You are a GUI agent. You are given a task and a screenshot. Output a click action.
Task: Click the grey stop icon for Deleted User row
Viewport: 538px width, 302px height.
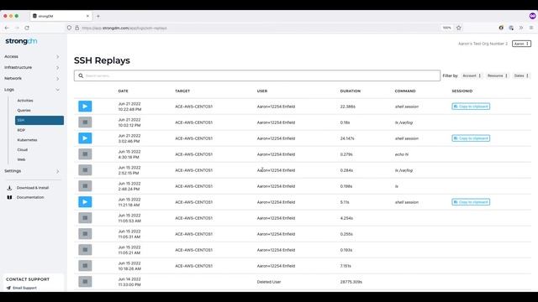click(85, 282)
